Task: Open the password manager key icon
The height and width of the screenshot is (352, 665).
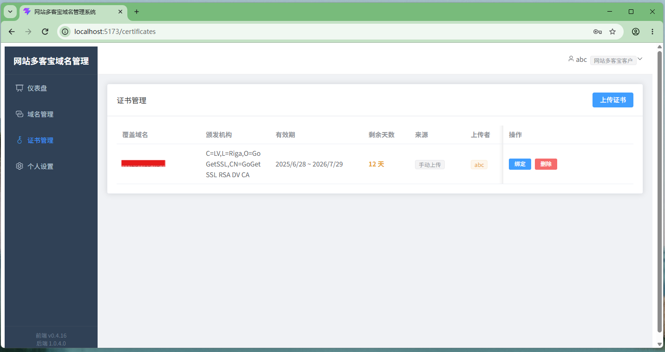Action: (598, 32)
